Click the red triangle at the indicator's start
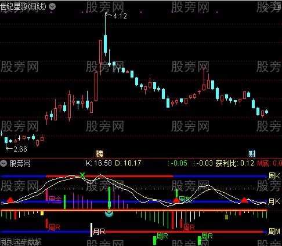The height and width of the screenshot is (246, 282). (10, 200)
